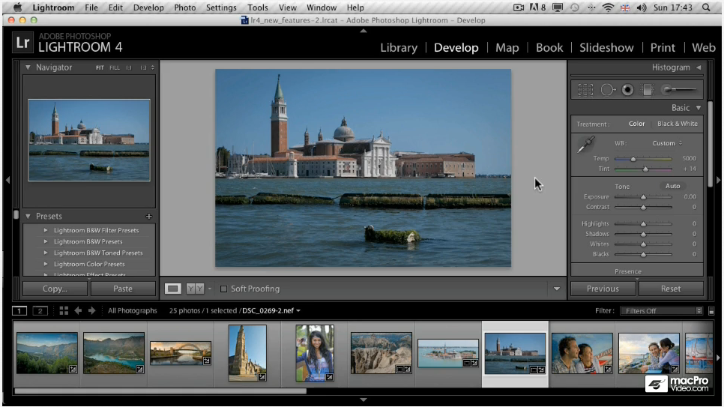This screenshot has width=724, height=407.
Task: Set treatment to Black & White
Action: 678,124
